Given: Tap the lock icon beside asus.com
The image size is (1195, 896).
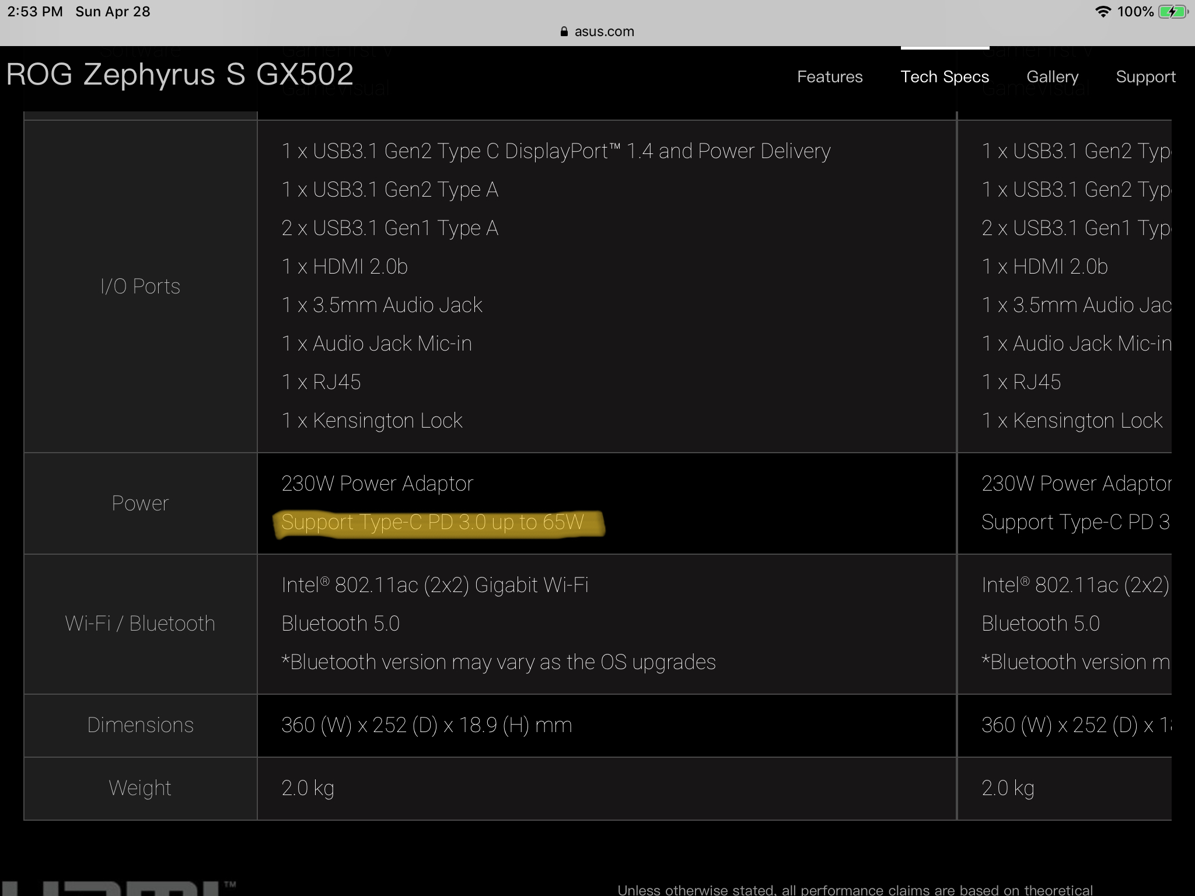Looking at the screenshot, I should (564, 32).
